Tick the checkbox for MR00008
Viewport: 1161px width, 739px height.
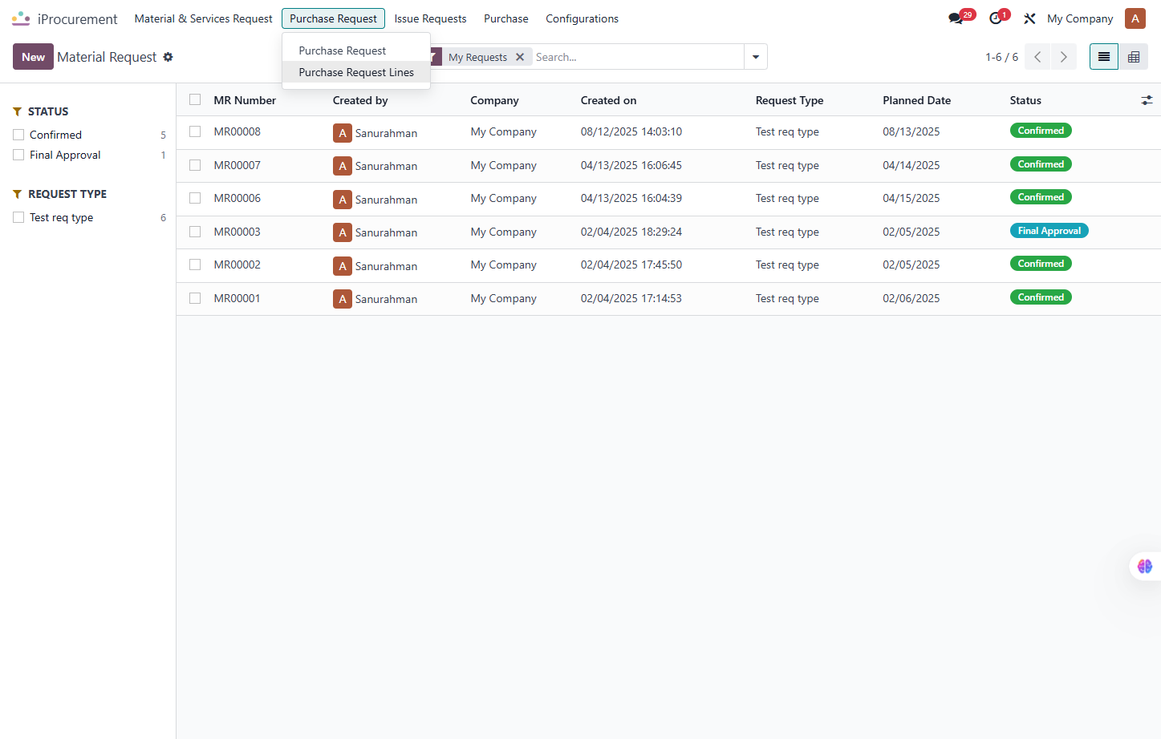coord(195,131)
